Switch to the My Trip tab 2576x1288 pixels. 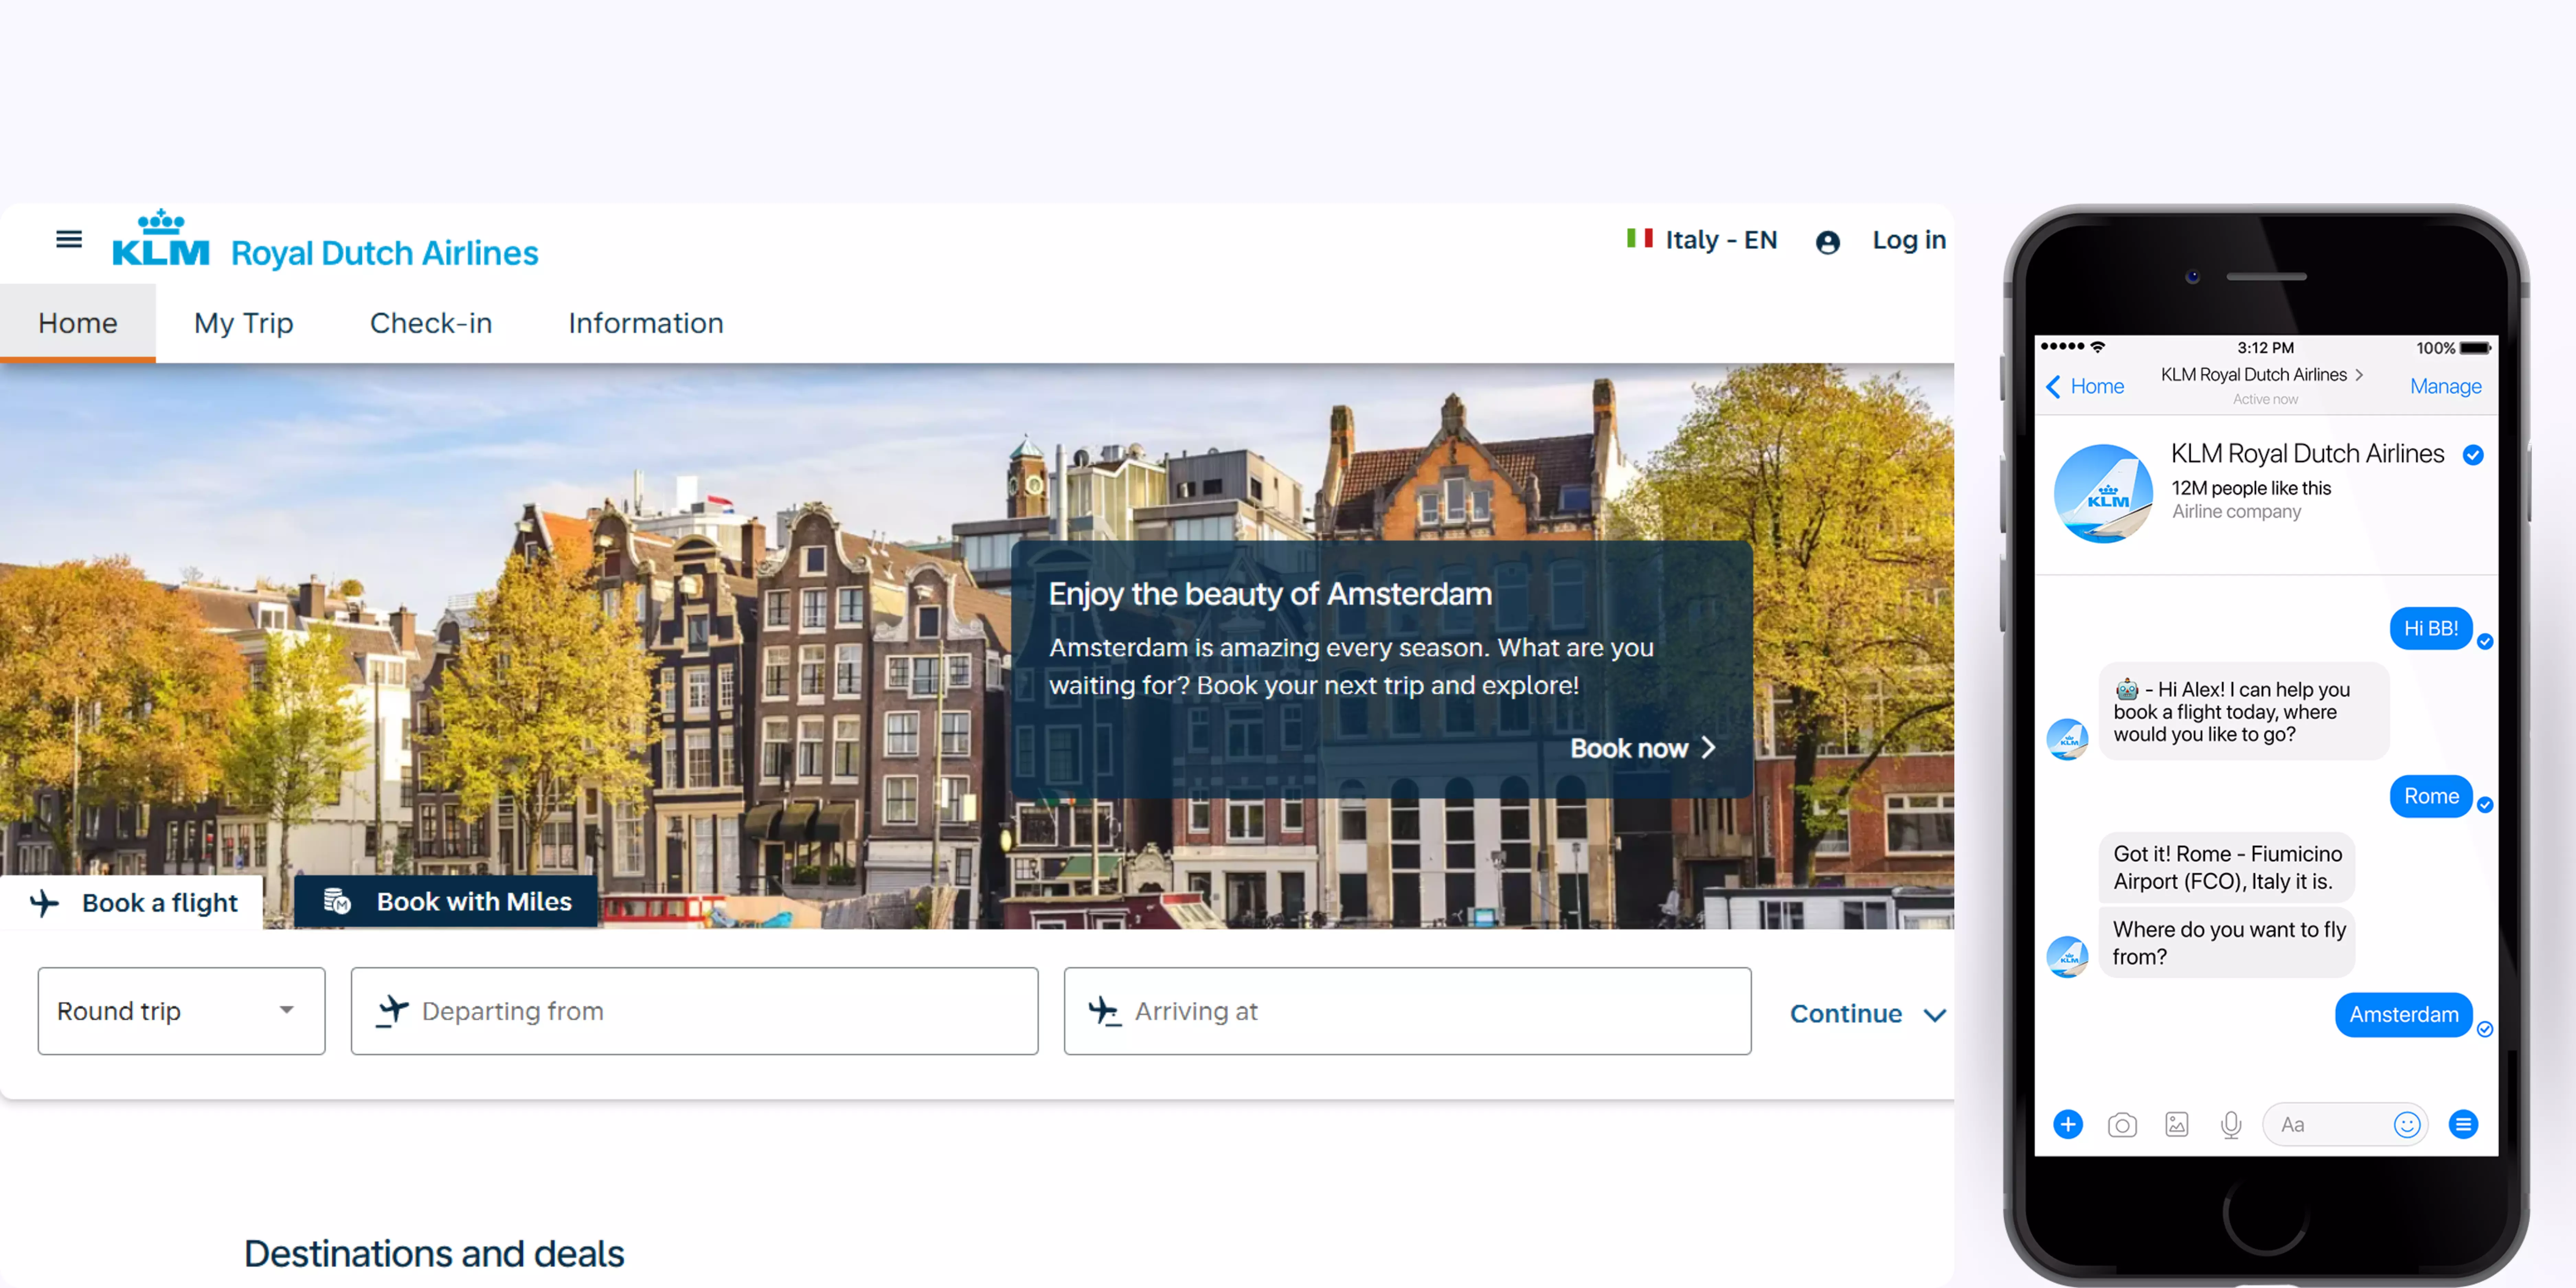click(x=243, y=323)
